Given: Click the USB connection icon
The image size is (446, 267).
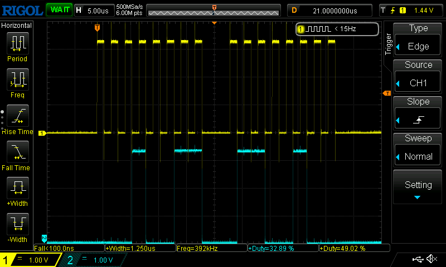Looking at the screenshot, I should (418, 259).
